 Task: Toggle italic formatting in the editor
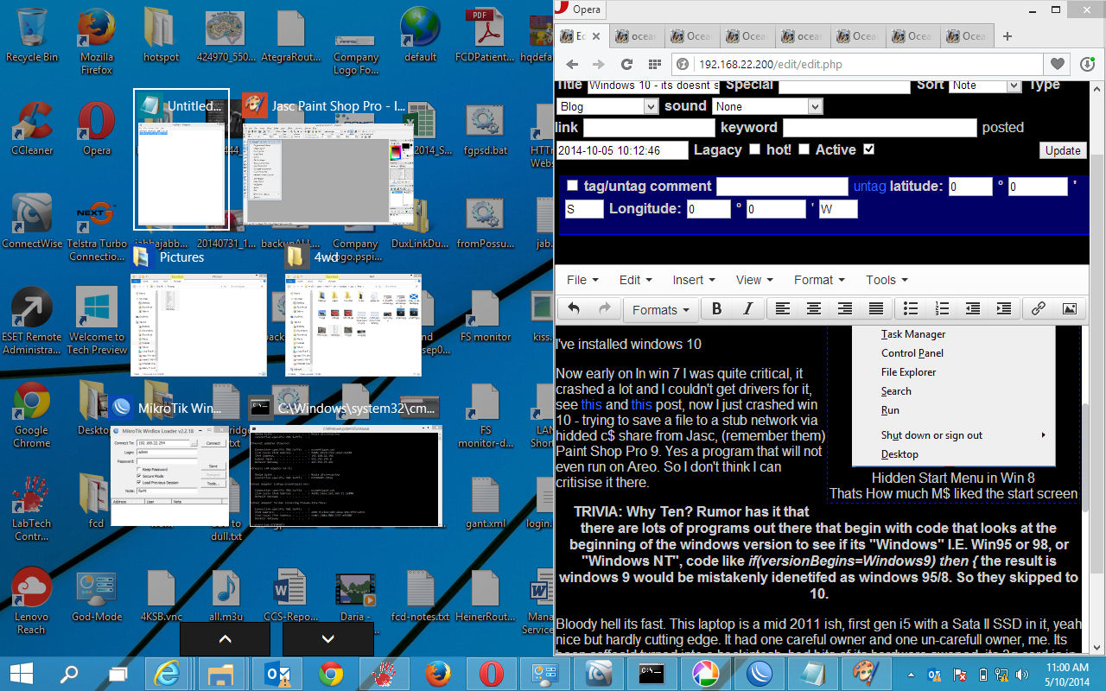tap(747, 309)
